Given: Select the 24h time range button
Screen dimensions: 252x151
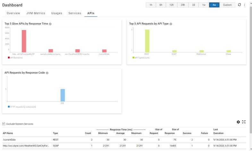Looking at the screenshot, I should [183, 5].
